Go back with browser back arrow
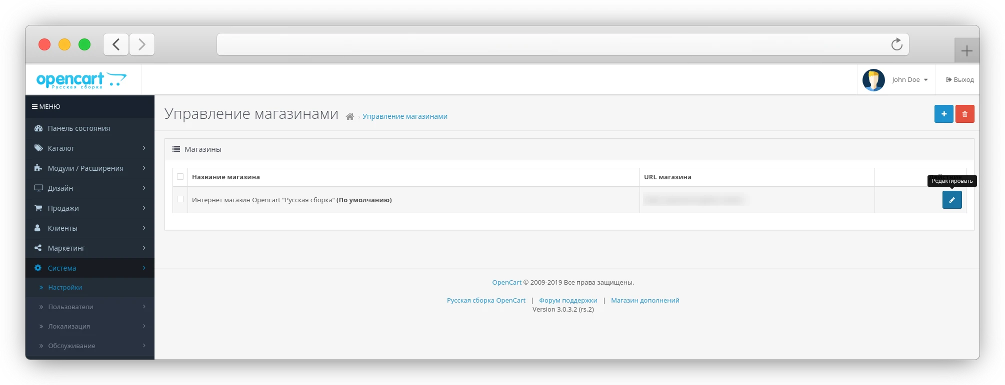The image size is (1005, 385). [x=116, y=44]
